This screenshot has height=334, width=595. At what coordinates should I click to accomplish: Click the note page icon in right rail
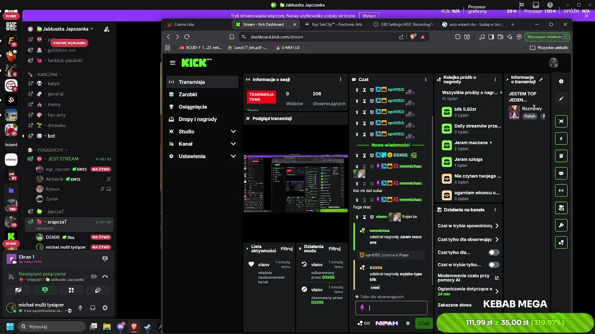(561, 156)
